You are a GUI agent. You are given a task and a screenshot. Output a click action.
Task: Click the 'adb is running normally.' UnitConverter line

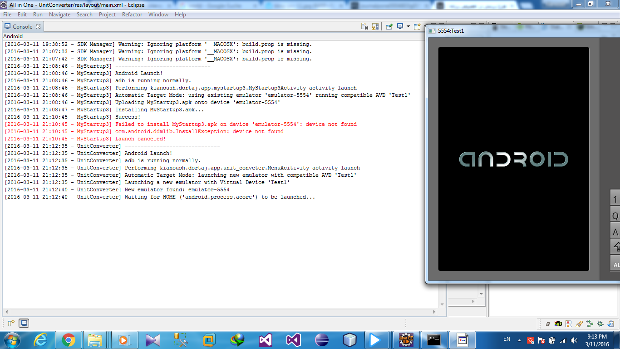click(103, 160)
